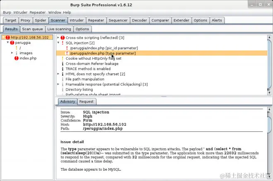Click issue list scrollbar down arrow
The image size is (273, 181).
click(269, 93)
